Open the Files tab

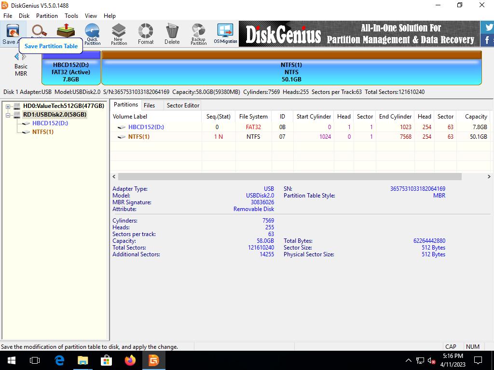pyautogui.click(x=149, y=105)
